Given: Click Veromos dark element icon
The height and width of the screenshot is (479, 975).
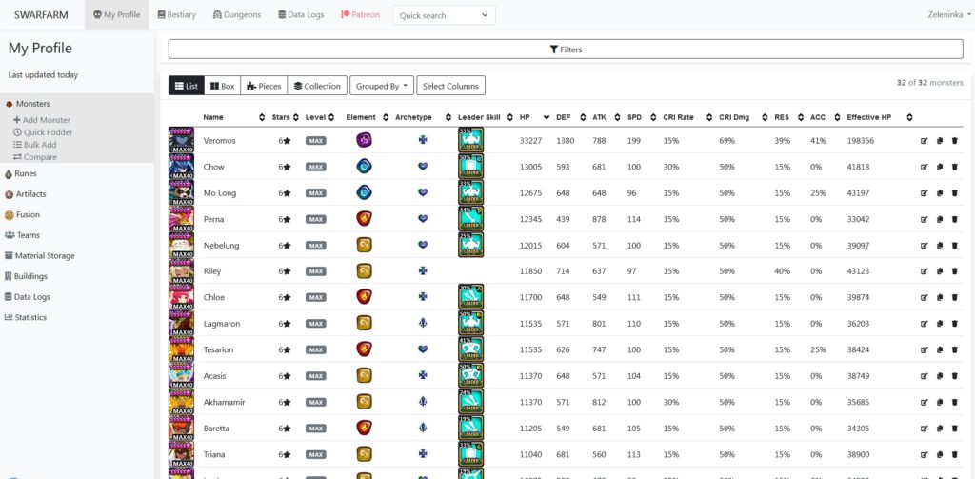Looking at the screenshot, I should click(x=364, y=140).
